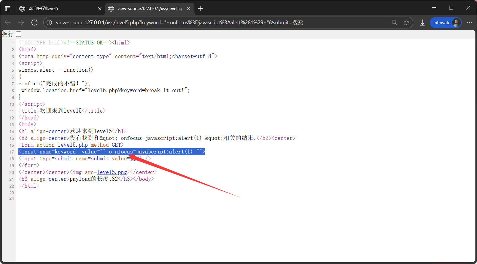477x264 pixels.
Task: Close the 欢迎来到level5 tab
Action: (x=100, y=9)
